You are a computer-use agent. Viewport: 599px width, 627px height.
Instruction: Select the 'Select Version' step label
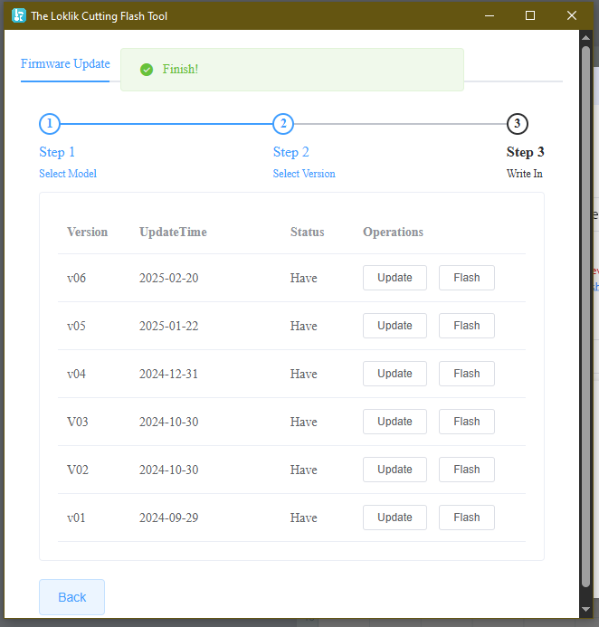coord(304,174)
